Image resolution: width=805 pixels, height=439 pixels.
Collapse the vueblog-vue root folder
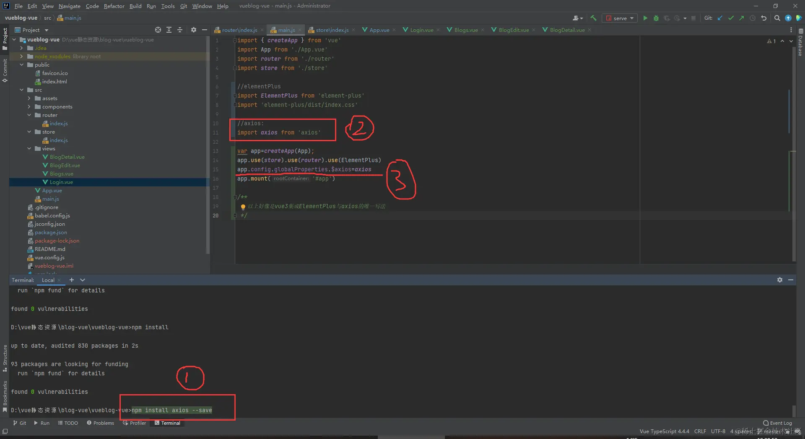click(x=14, y=40)
